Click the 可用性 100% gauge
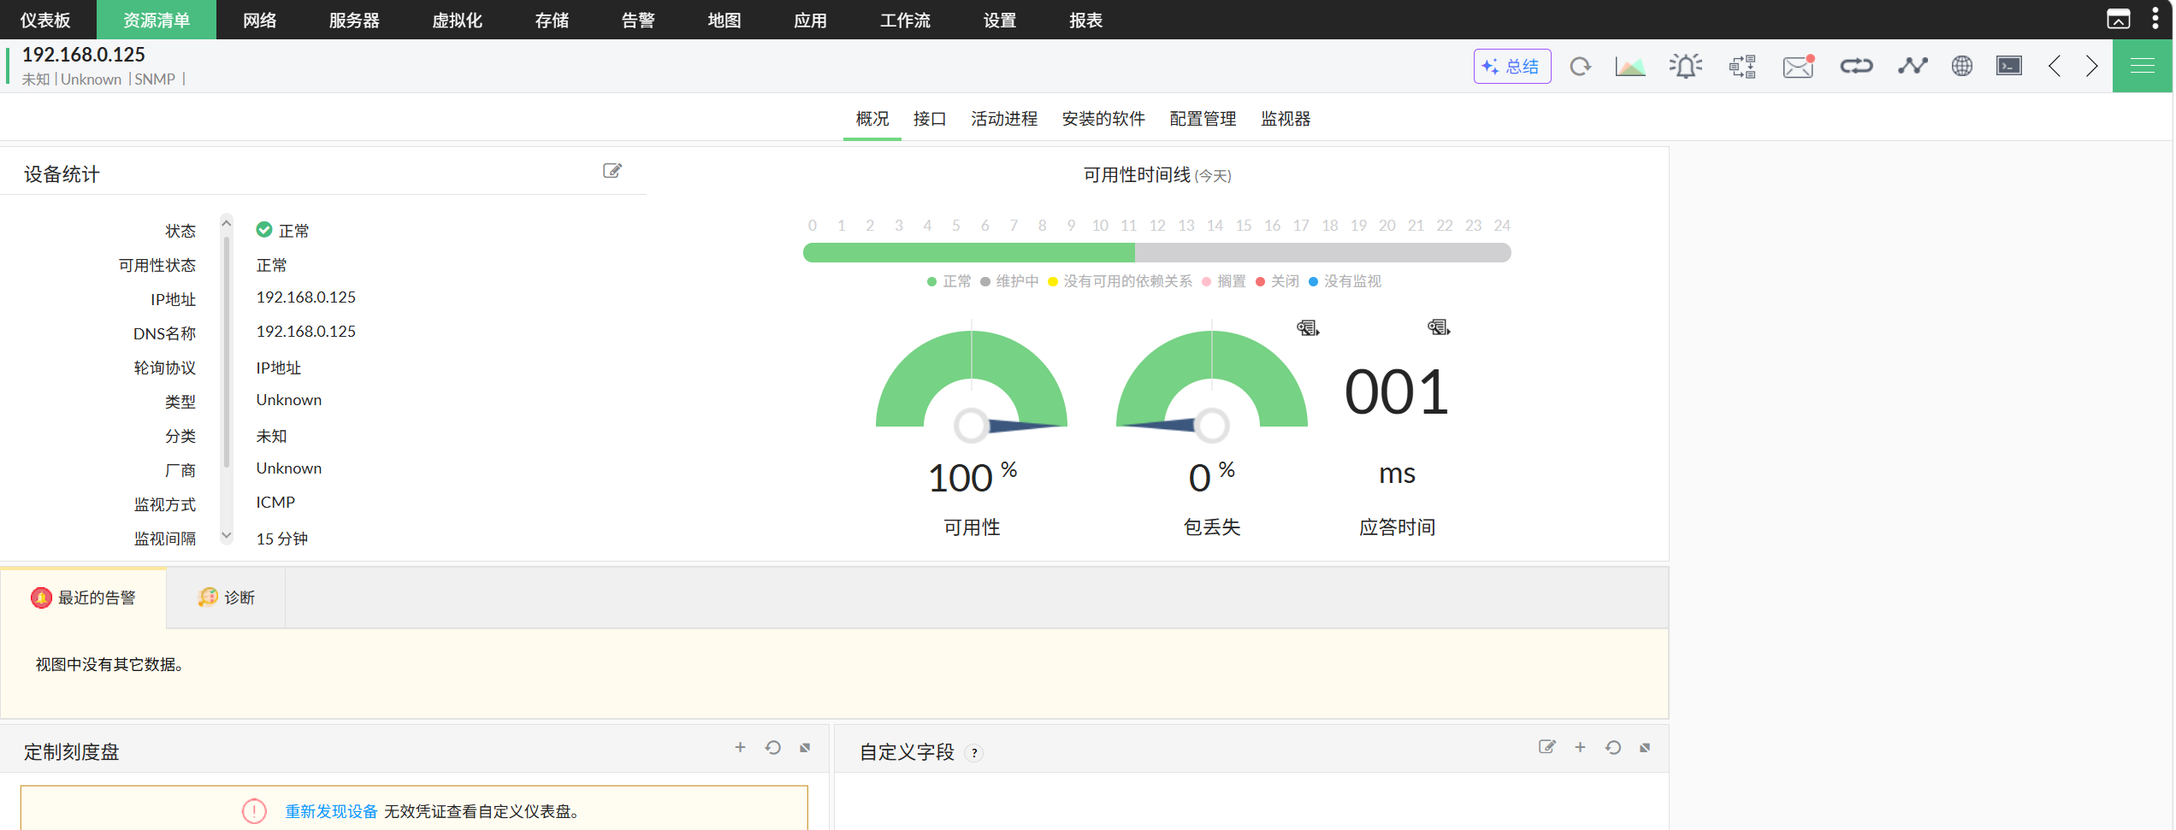The height and width of the screenshot is (830, 2176). click(971, 380)
